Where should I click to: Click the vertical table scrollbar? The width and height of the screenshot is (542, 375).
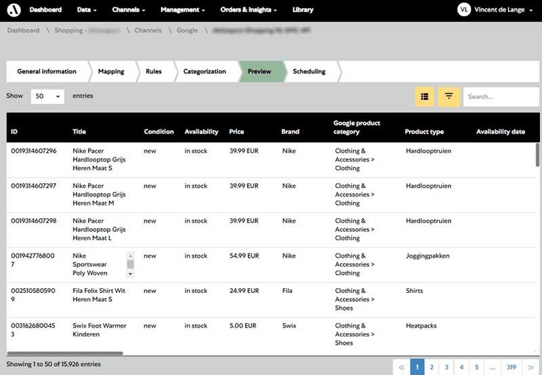click(537, 155)
